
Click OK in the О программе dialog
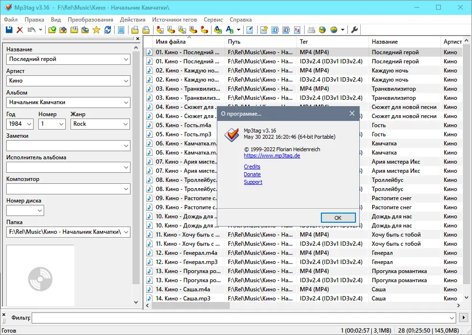coord(338,218)
